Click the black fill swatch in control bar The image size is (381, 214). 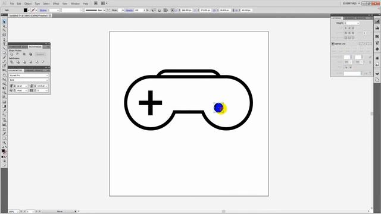point(26,10)
